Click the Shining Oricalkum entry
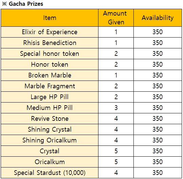The height and width of the screenshot is (179, 183). point(50,140)
